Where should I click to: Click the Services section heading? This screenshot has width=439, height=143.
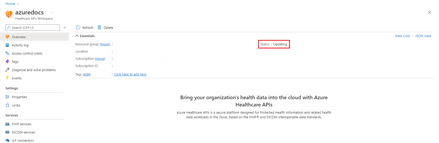tap(12, 115)
